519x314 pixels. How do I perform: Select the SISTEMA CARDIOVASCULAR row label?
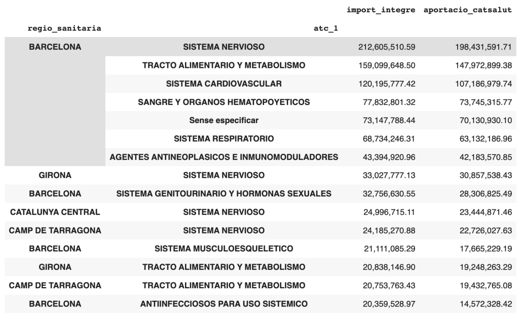pos(224,84)
